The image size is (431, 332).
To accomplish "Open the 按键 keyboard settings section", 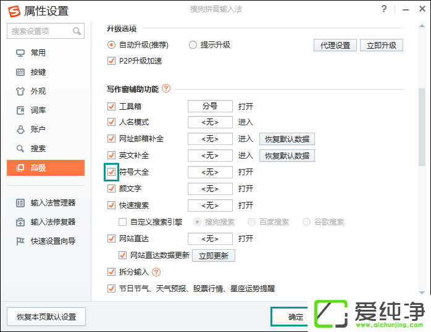I will 38,72.
